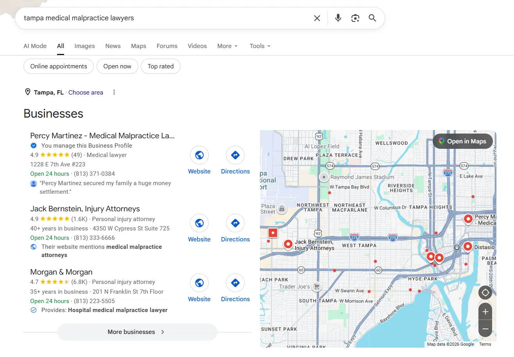Expand the More dropdown
Image resolution: width=514 pixels, height=357 pixels.
tap(227, 46)
